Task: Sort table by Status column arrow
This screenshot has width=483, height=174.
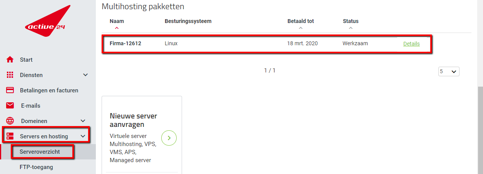Action: coord(350,28)
